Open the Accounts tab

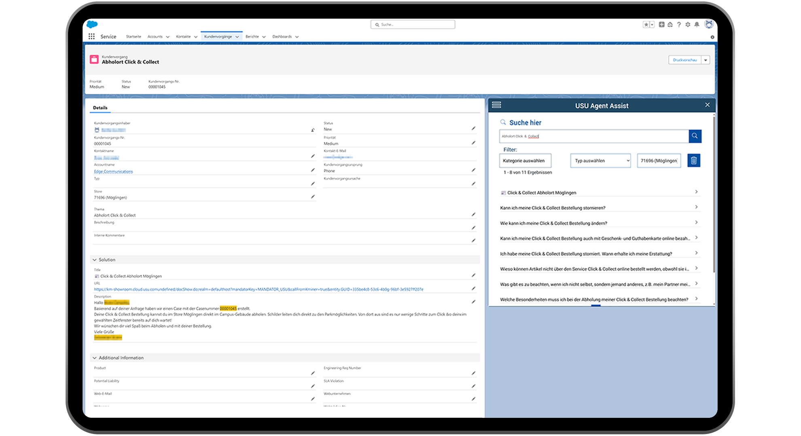click(155, 37)
